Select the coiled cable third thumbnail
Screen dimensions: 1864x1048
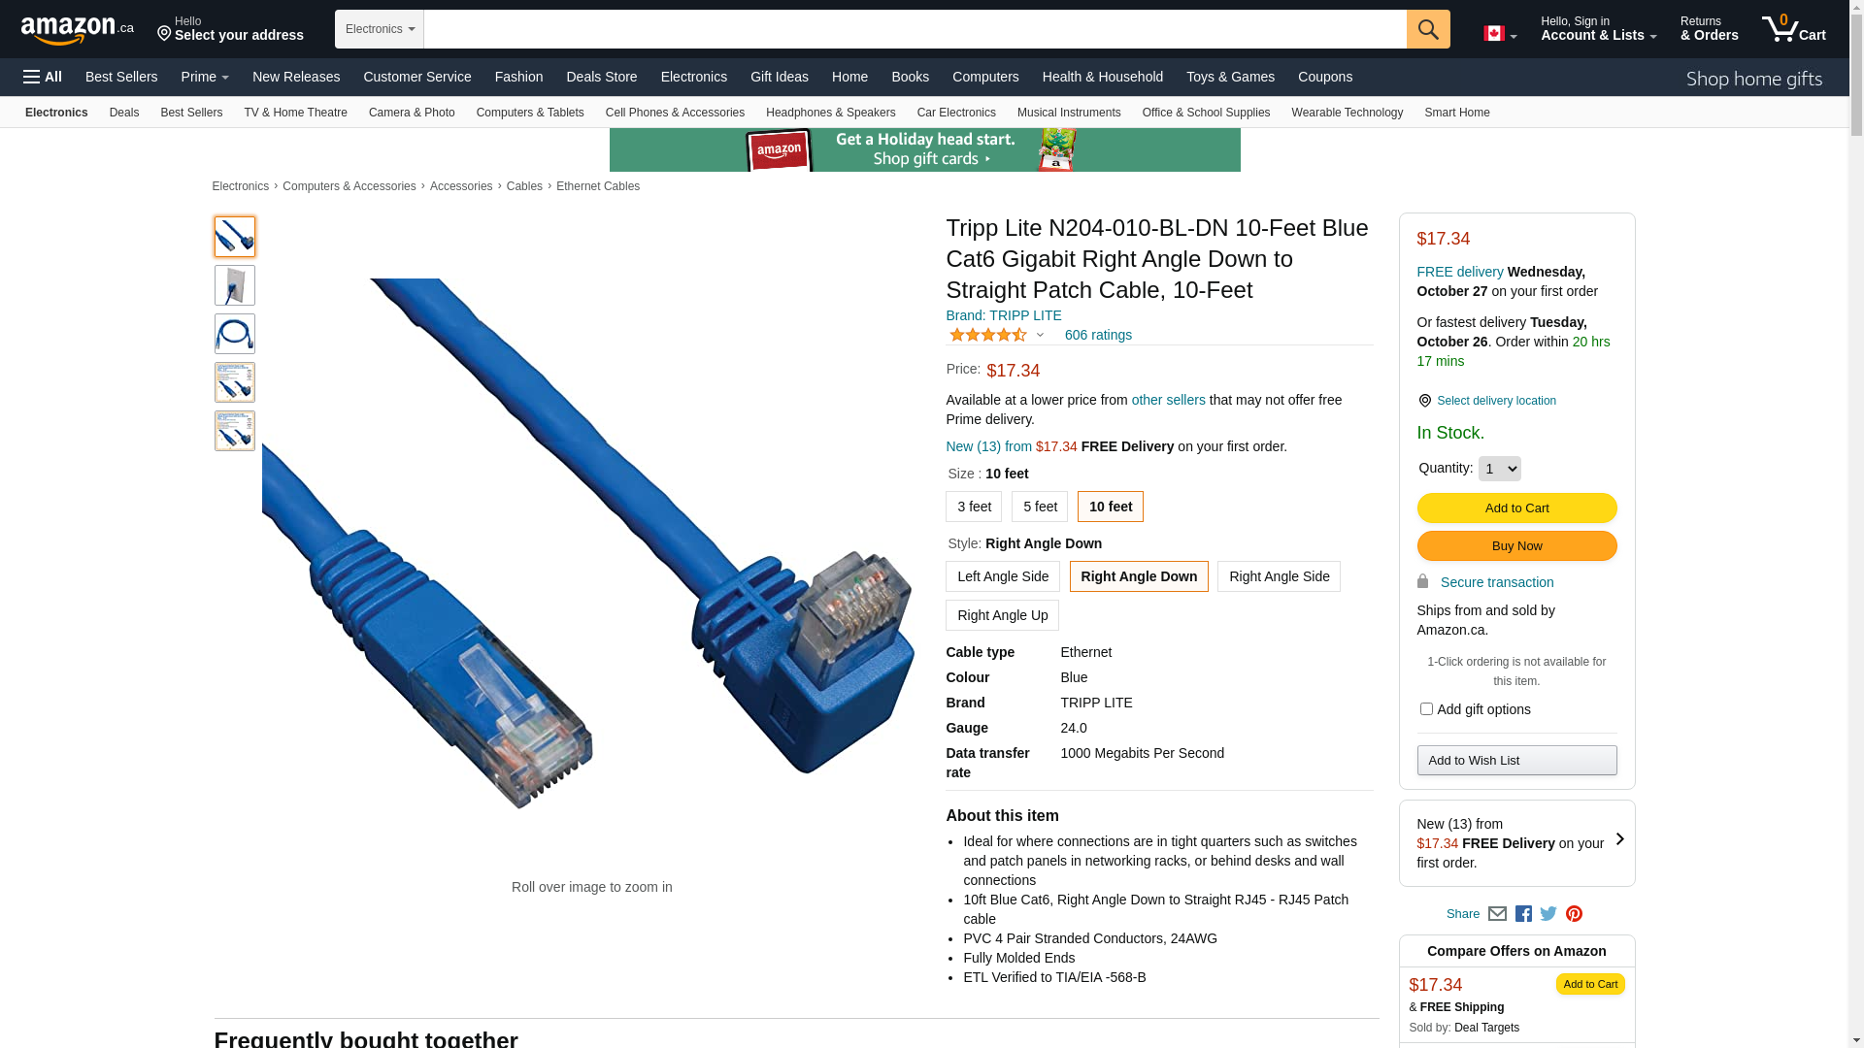point(235,334)
